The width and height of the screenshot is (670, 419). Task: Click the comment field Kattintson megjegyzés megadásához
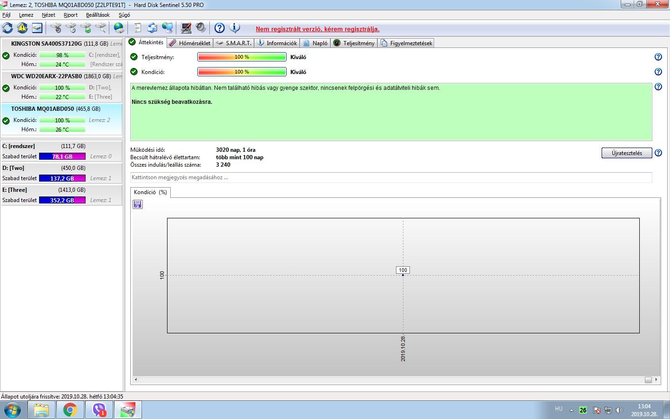point(391,177)
